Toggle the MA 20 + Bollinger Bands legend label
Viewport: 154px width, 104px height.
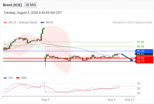tap(23, 23)
